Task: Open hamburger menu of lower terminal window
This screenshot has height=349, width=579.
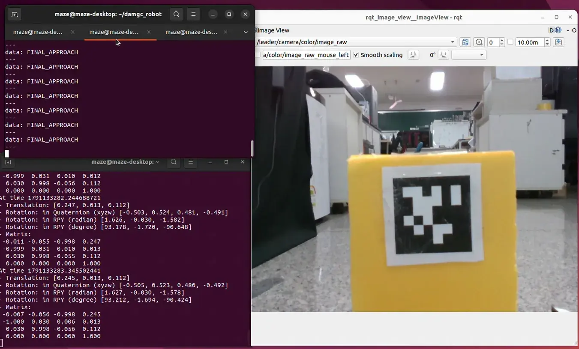Action: pyautogui.click(x=191, y=162)
